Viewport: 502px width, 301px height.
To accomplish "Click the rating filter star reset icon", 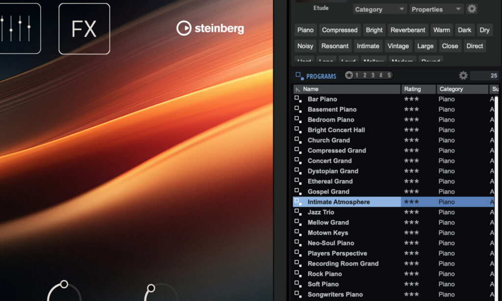I will tap(349, 75).
